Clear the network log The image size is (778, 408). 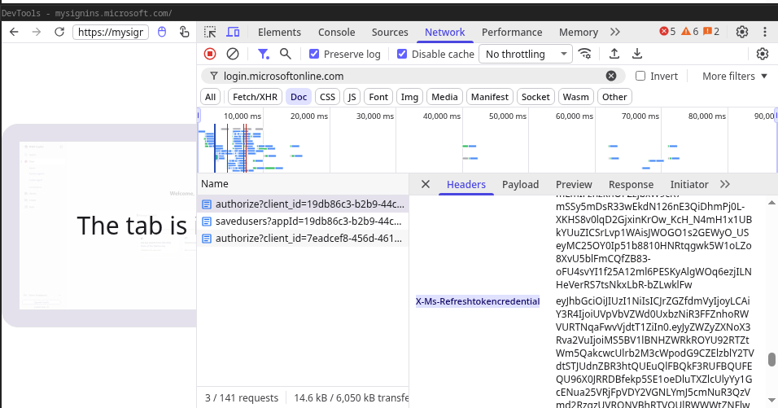click(x=233, y=54)
